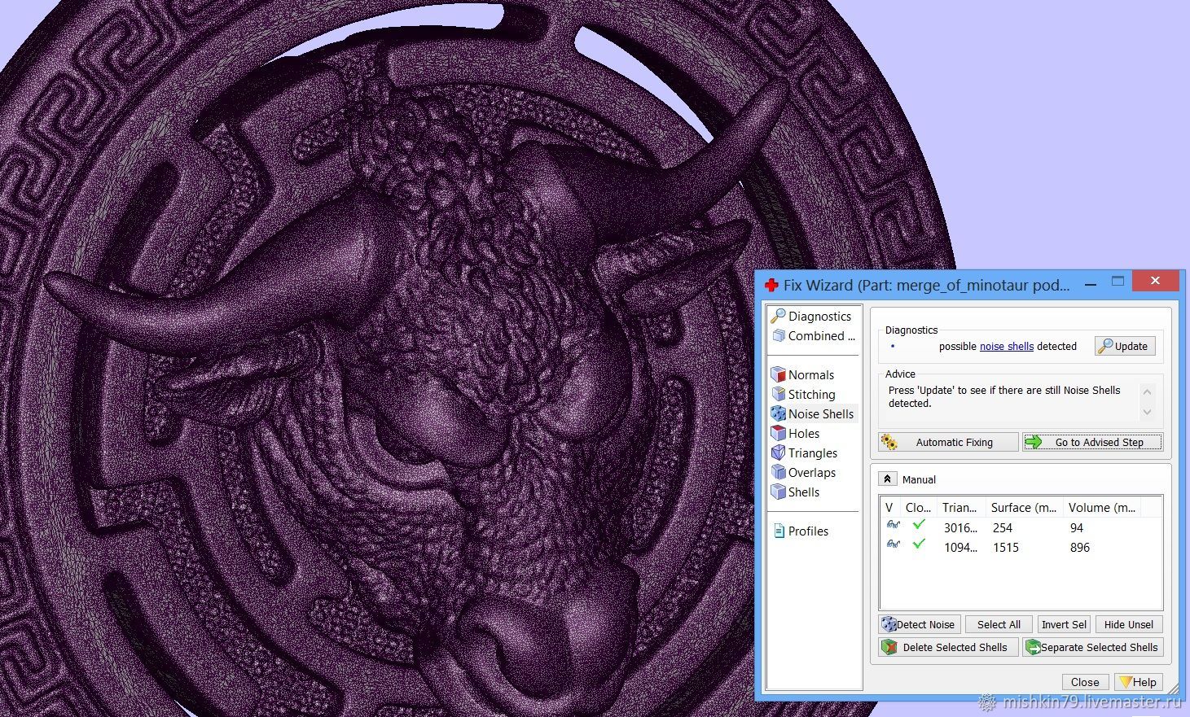The height and width of the screenshot is (717, 1190).
Task: Minimize the Fix Wizard window
Action: [x=1091, y=285]
